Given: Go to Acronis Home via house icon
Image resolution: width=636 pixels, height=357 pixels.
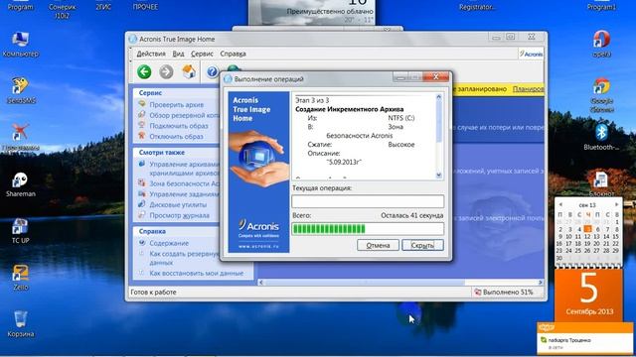Looking at the screenshot, I should 189,71.
